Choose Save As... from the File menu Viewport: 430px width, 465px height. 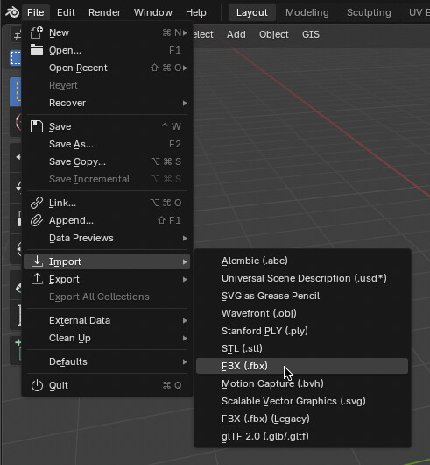[107, 144]
